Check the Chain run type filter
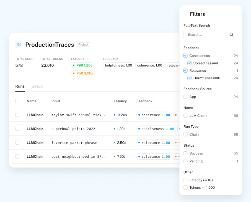 pos(185,134)
